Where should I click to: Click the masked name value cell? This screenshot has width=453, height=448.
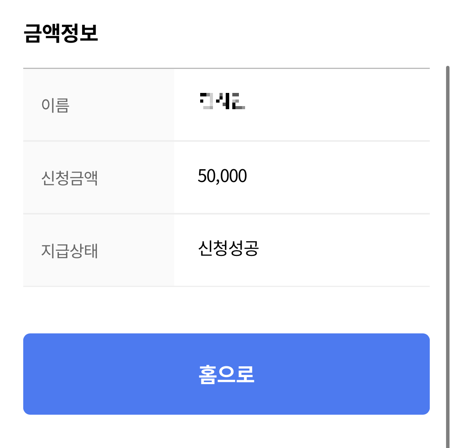click(x=222, y=103)
